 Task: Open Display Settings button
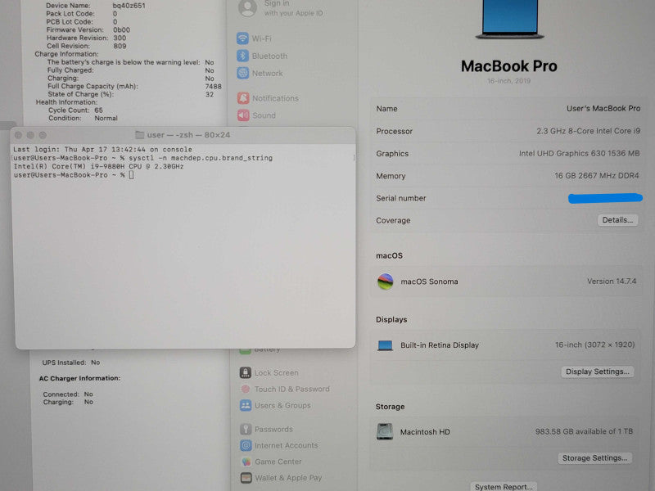click(x=598, y=372)
